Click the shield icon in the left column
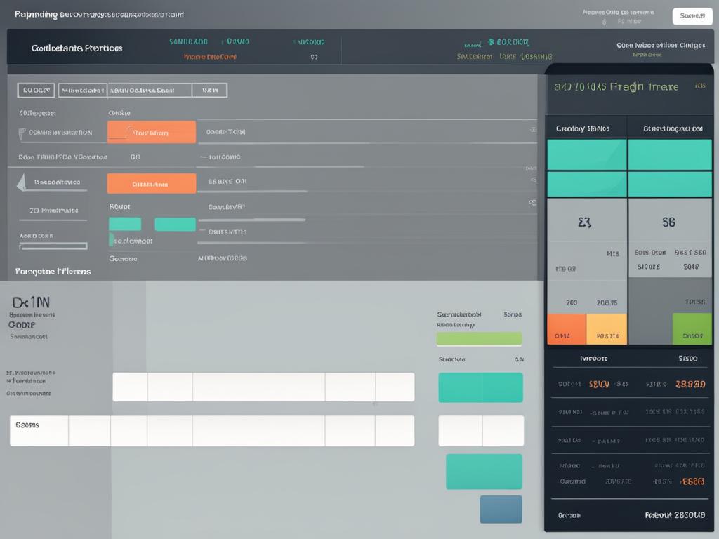Image resolution: width=719 pixels, height=539 pixels. tap(22, 131)
